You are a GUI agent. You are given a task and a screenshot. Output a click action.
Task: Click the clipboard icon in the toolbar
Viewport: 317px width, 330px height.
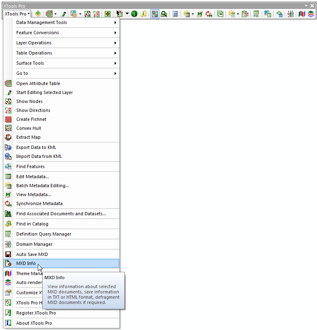click(245, 14)
